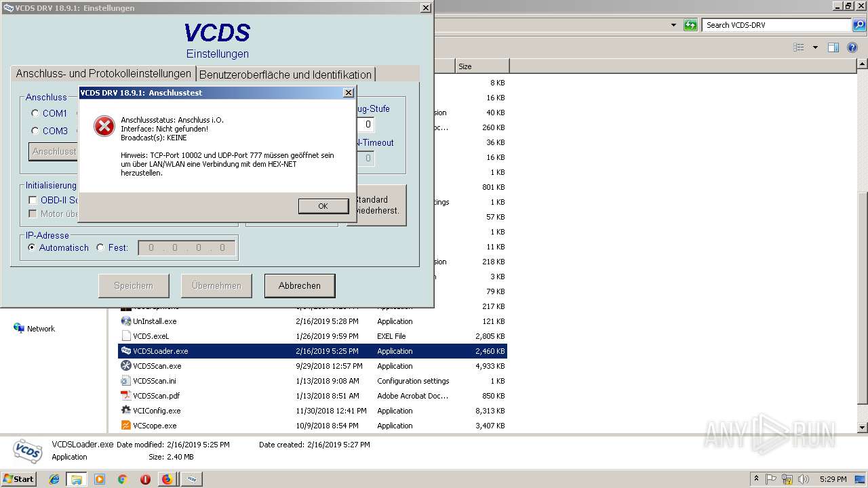Close the VCDS Einstellungen window
The height and width of the screenshot is (488, 868).
[x=425, y=8]
